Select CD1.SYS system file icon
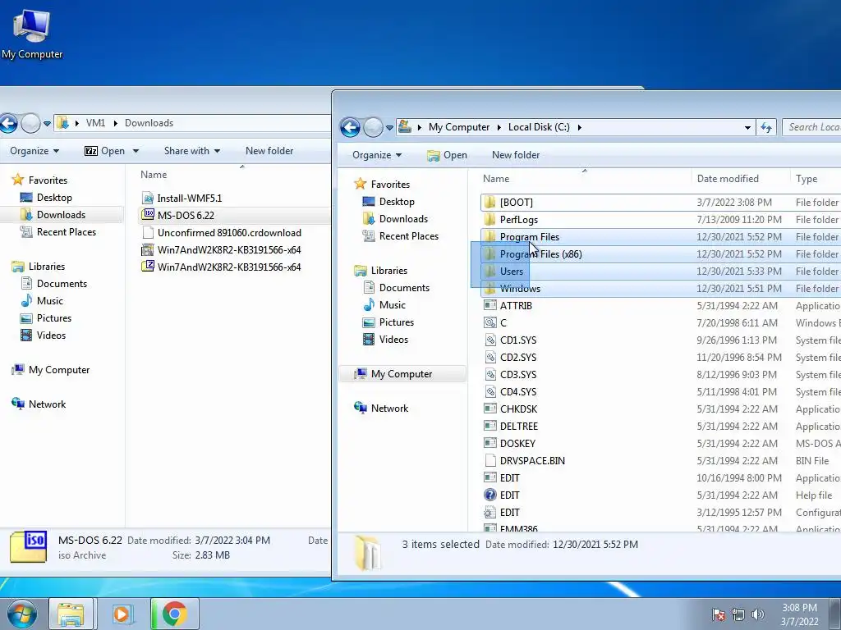 pos(489,340)
